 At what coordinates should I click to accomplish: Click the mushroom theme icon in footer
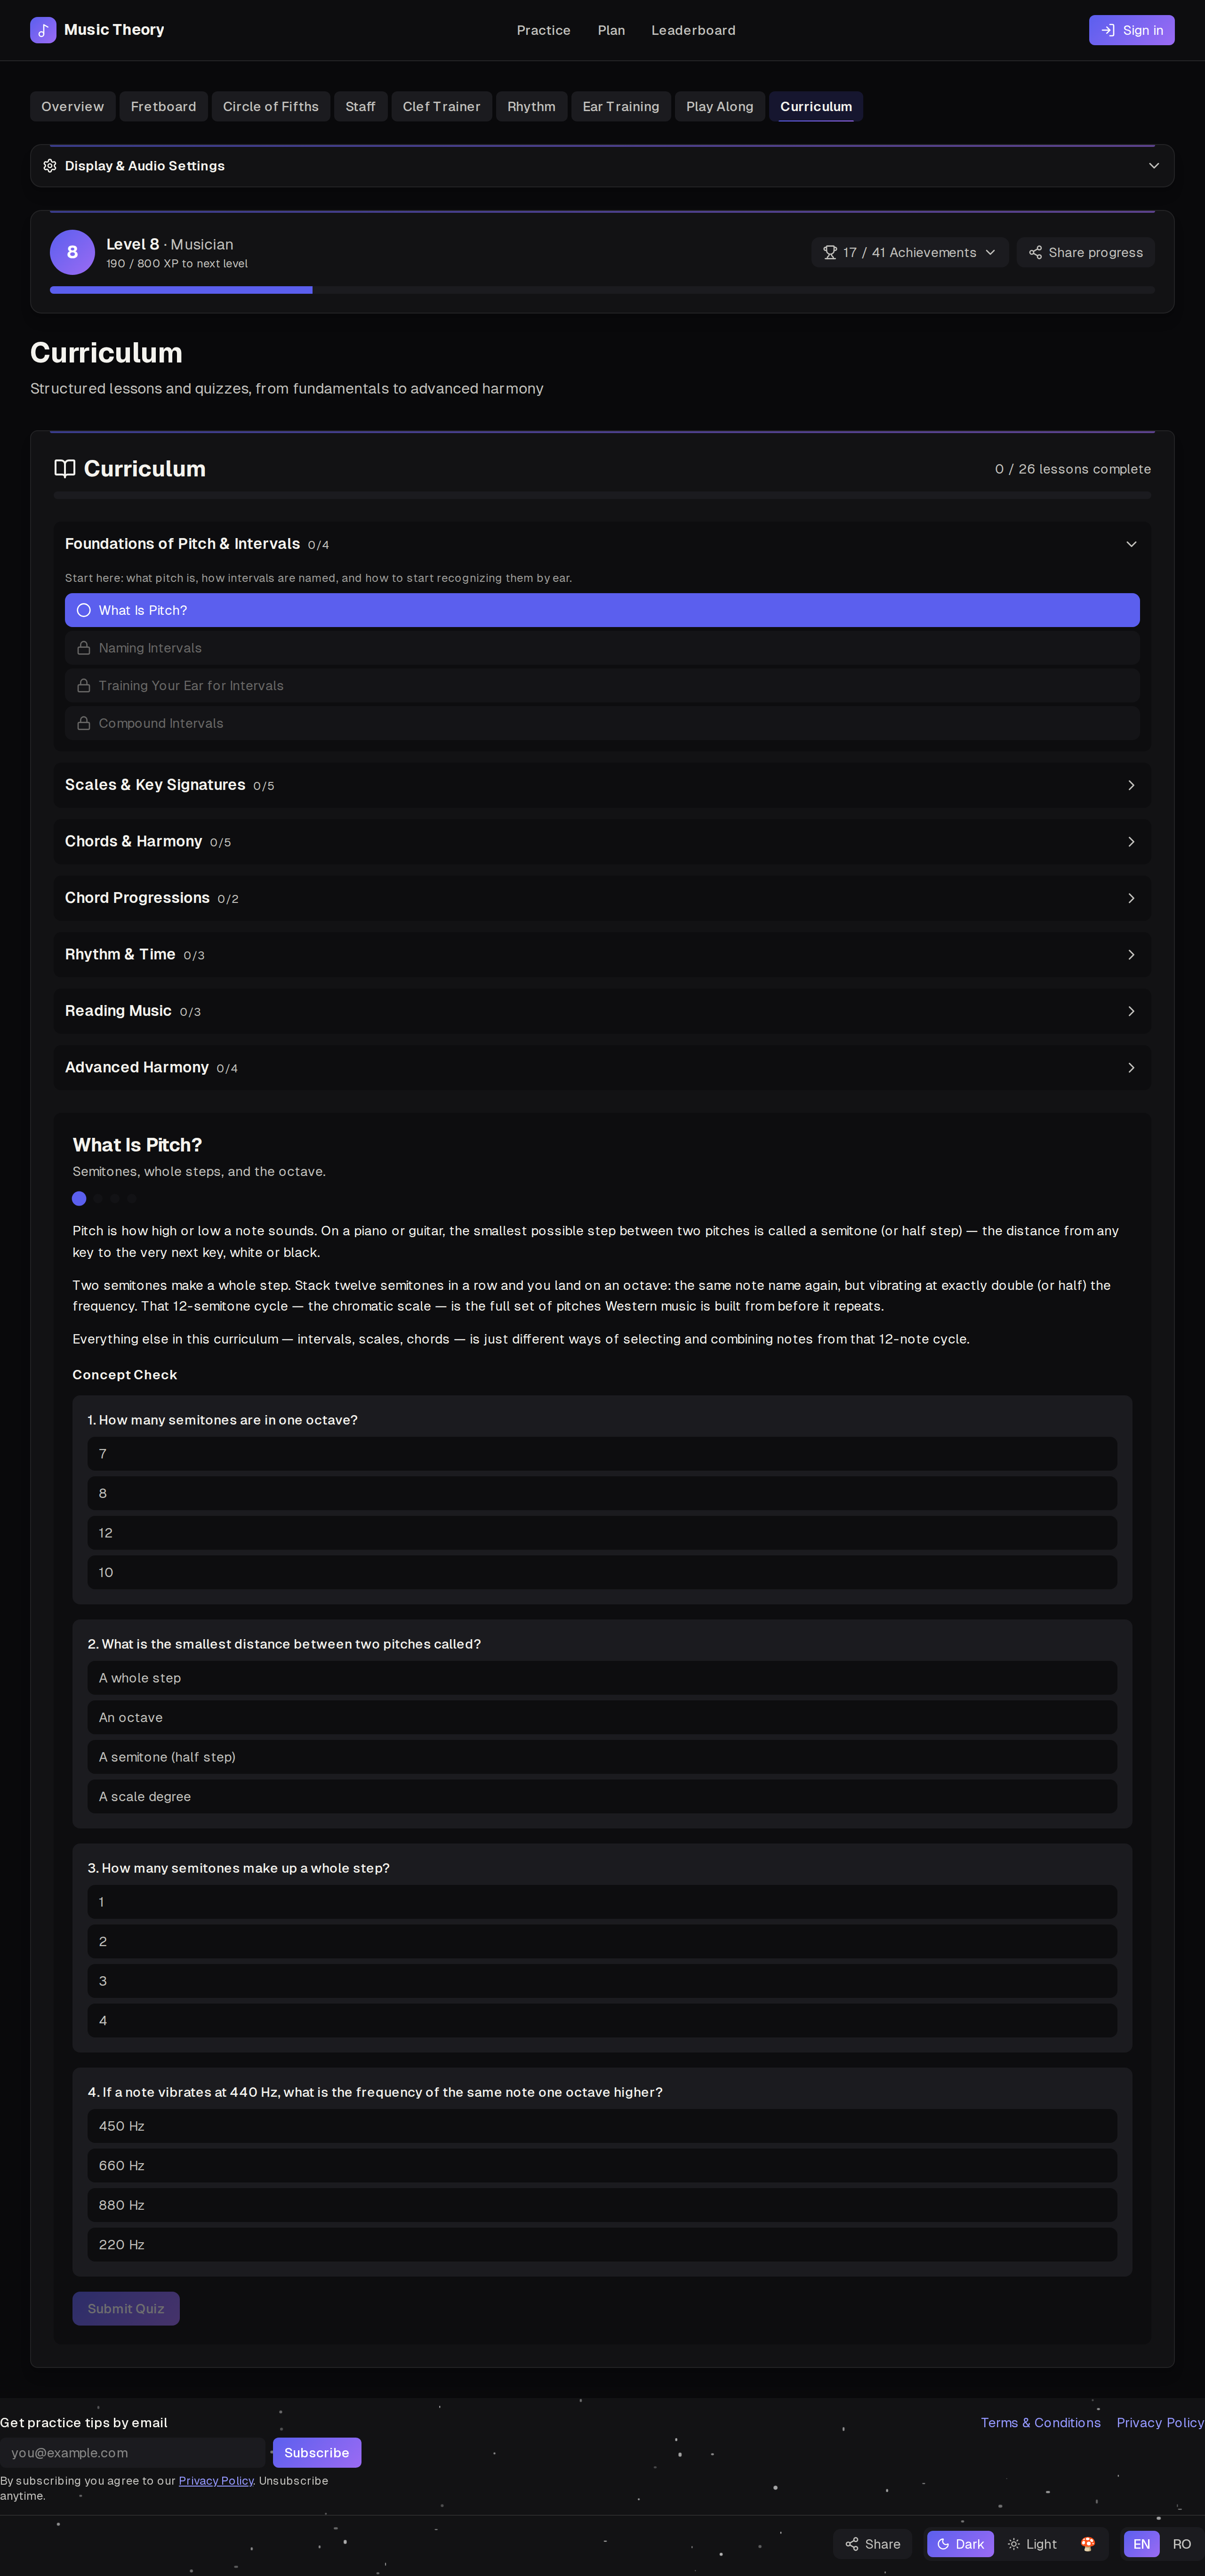pyautogui.click(x=1088, y=2544)
